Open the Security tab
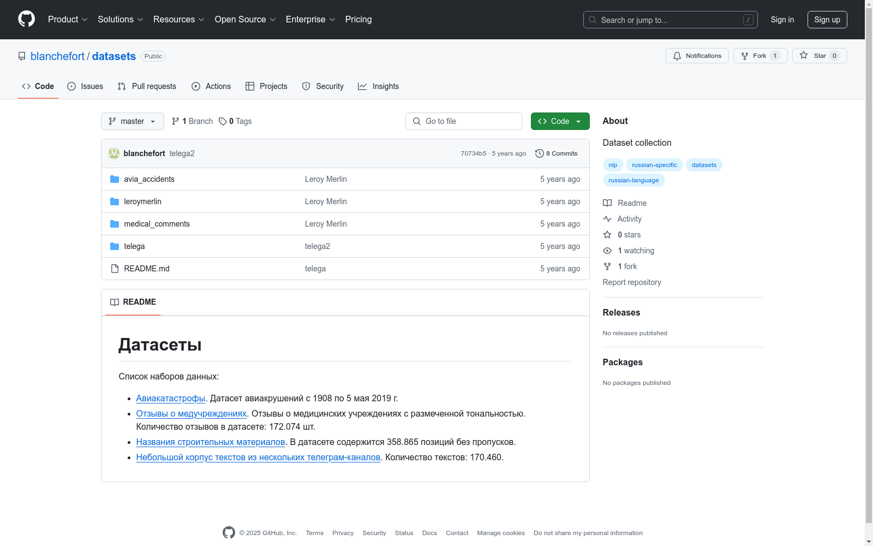This screenshot has height=546, width=873. pos(323,86)
